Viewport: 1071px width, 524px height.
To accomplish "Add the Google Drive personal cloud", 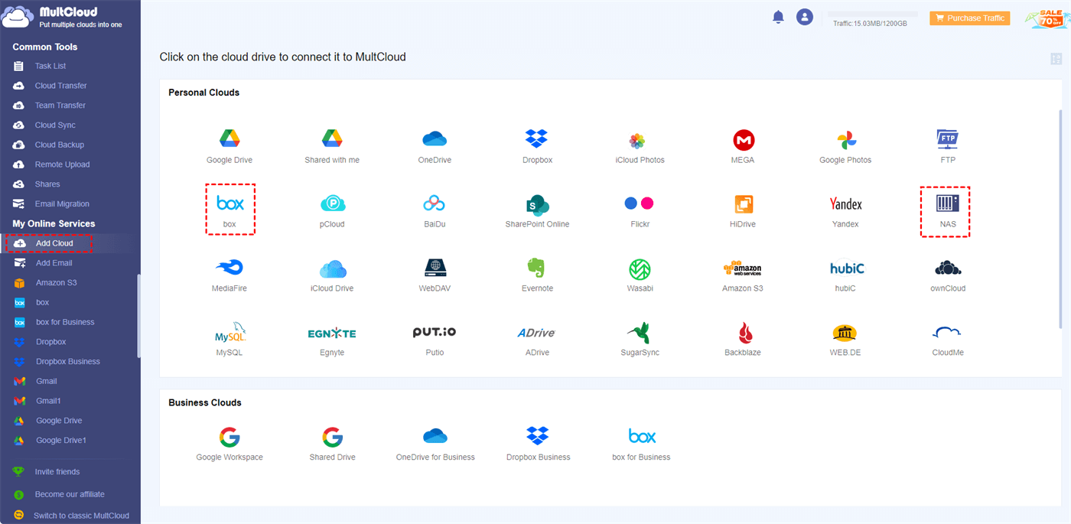I will (229, 139).
